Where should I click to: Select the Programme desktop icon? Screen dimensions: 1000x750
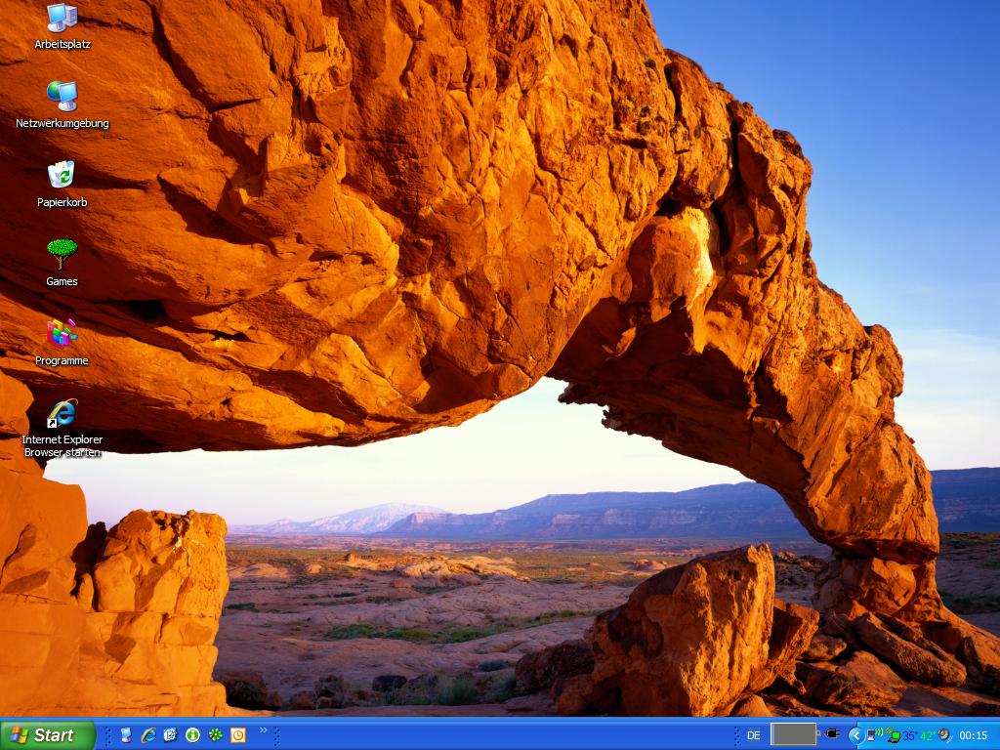(x=62, y=334)
